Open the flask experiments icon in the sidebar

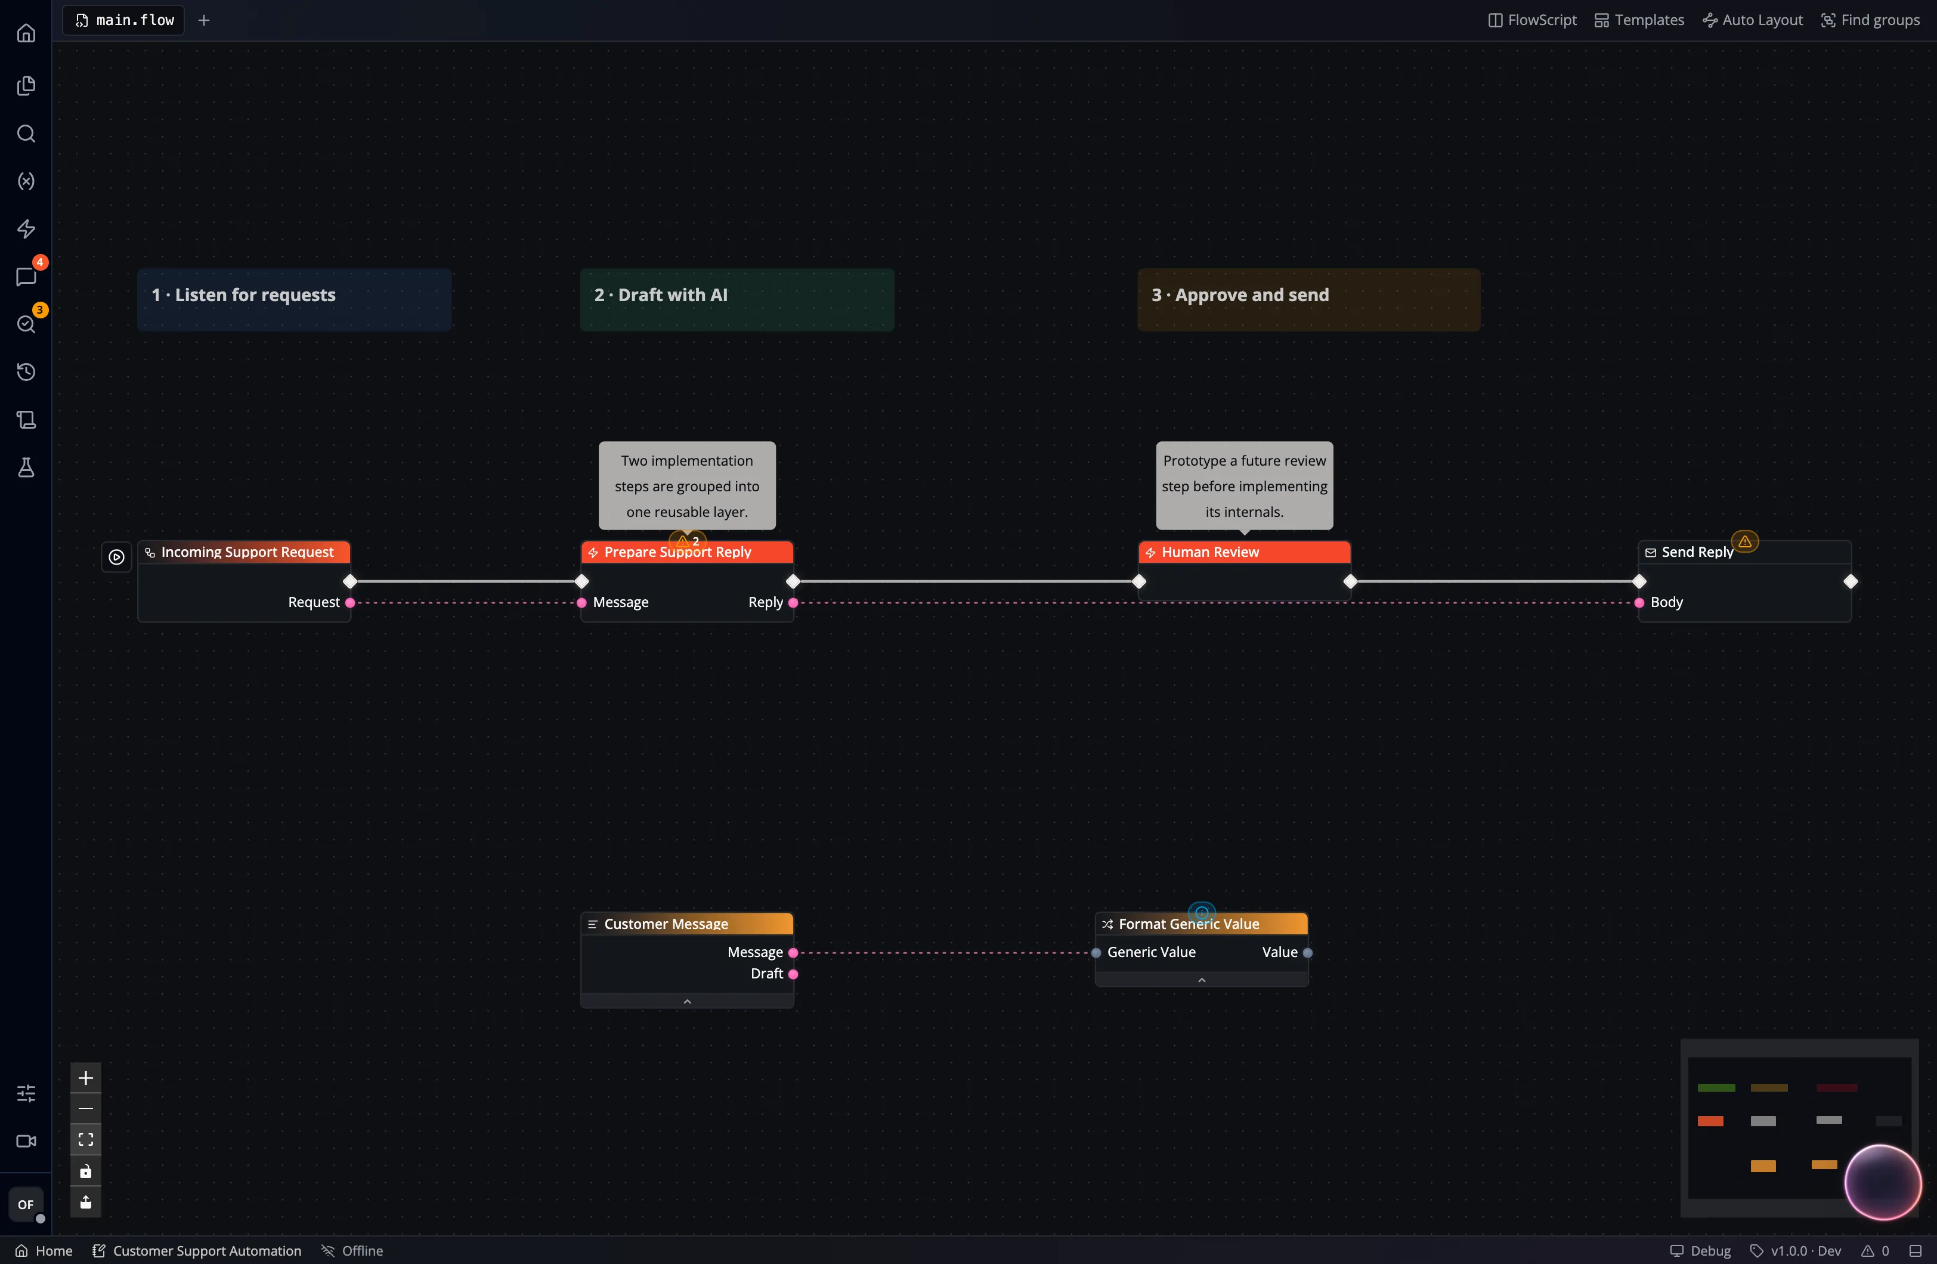pos(26,467)
